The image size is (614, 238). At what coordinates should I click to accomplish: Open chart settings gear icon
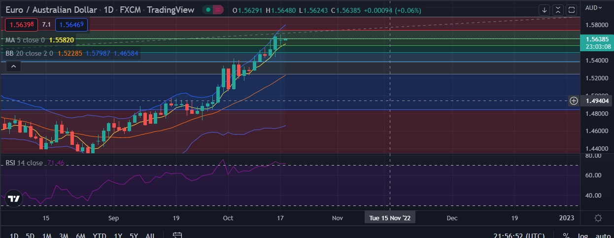(x=598, y=218)
